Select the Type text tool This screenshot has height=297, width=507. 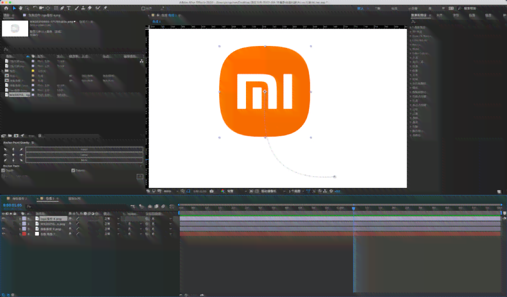[69, 8]
